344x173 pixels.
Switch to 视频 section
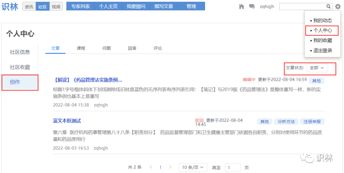point(56,7)
